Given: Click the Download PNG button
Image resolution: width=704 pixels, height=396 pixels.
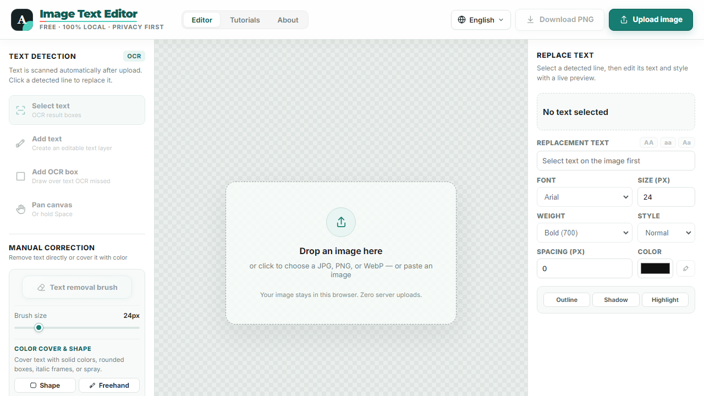Looking at the screenshot, I should pos(560,20).
